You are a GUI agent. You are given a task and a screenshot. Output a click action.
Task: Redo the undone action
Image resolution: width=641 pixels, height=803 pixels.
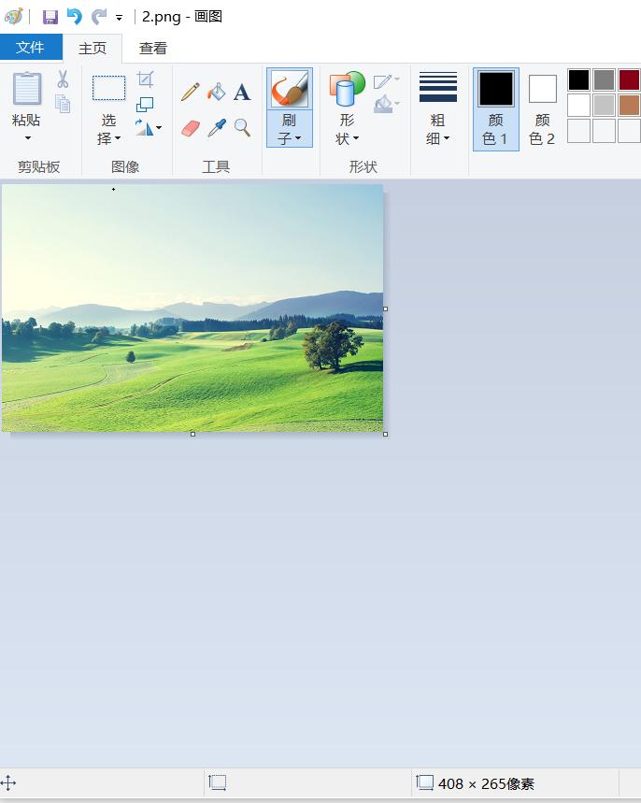coord(99,17)
